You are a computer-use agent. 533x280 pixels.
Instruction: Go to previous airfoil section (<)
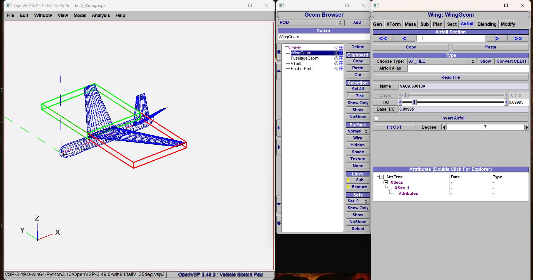(404, 39)
